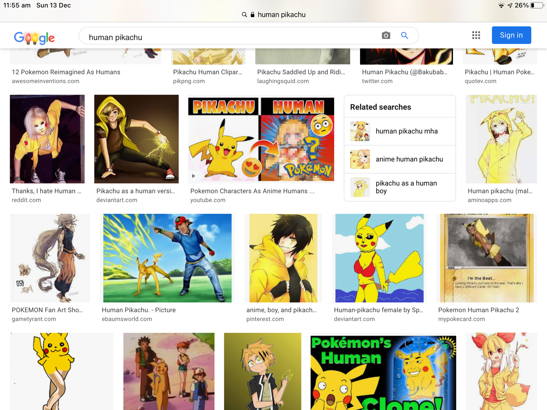Open blond anime boy with lightning image
The height and width of the screenshot is (410, 547).
[263, 371]
